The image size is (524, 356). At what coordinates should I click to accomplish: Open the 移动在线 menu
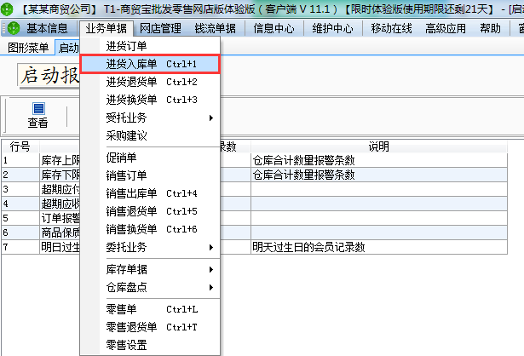(391, 29)
